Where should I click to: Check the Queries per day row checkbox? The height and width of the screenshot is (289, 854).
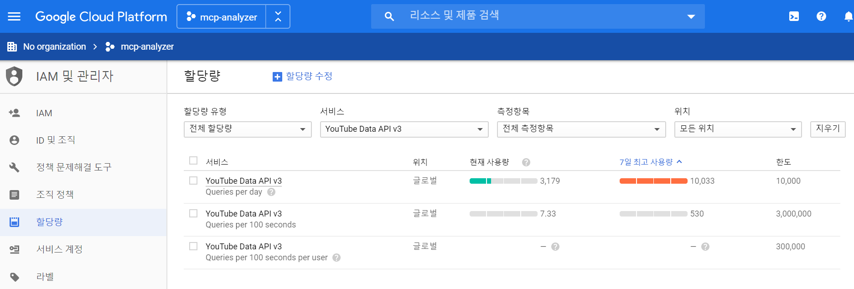[x=193, y=181]
